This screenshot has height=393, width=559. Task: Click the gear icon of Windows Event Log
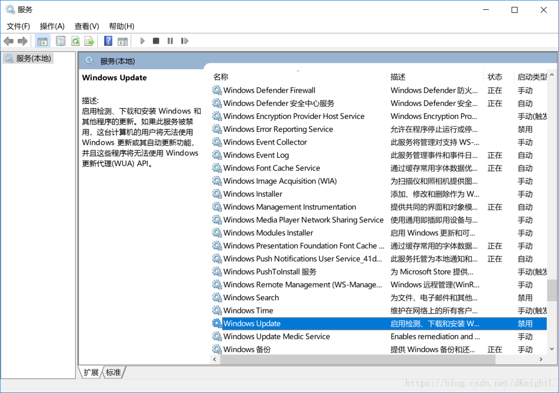point(217,155)
